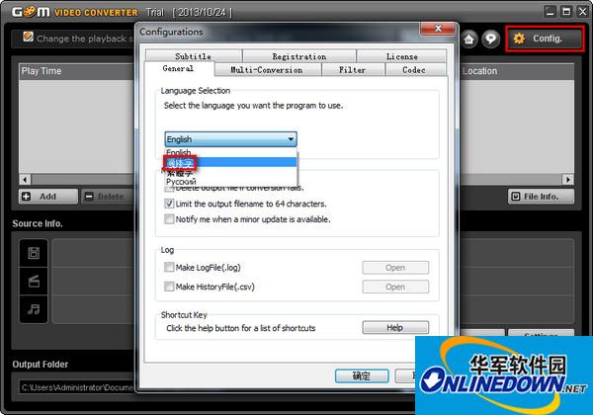Minimize the GOM Video Converter window
This screenshot has height=415, width=593.
[551, 12]
